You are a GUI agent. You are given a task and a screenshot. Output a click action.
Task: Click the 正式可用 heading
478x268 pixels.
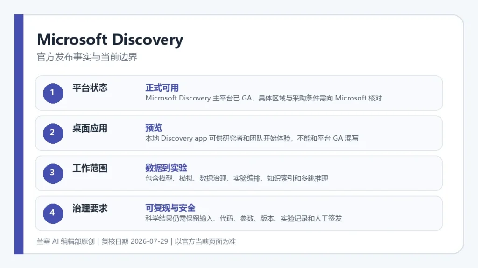pos(162,88)
